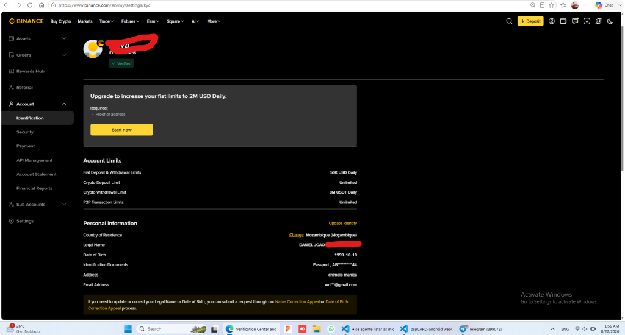Click the Verified badge
This screenshot has width=625, height=335.
tap(121, 63)
